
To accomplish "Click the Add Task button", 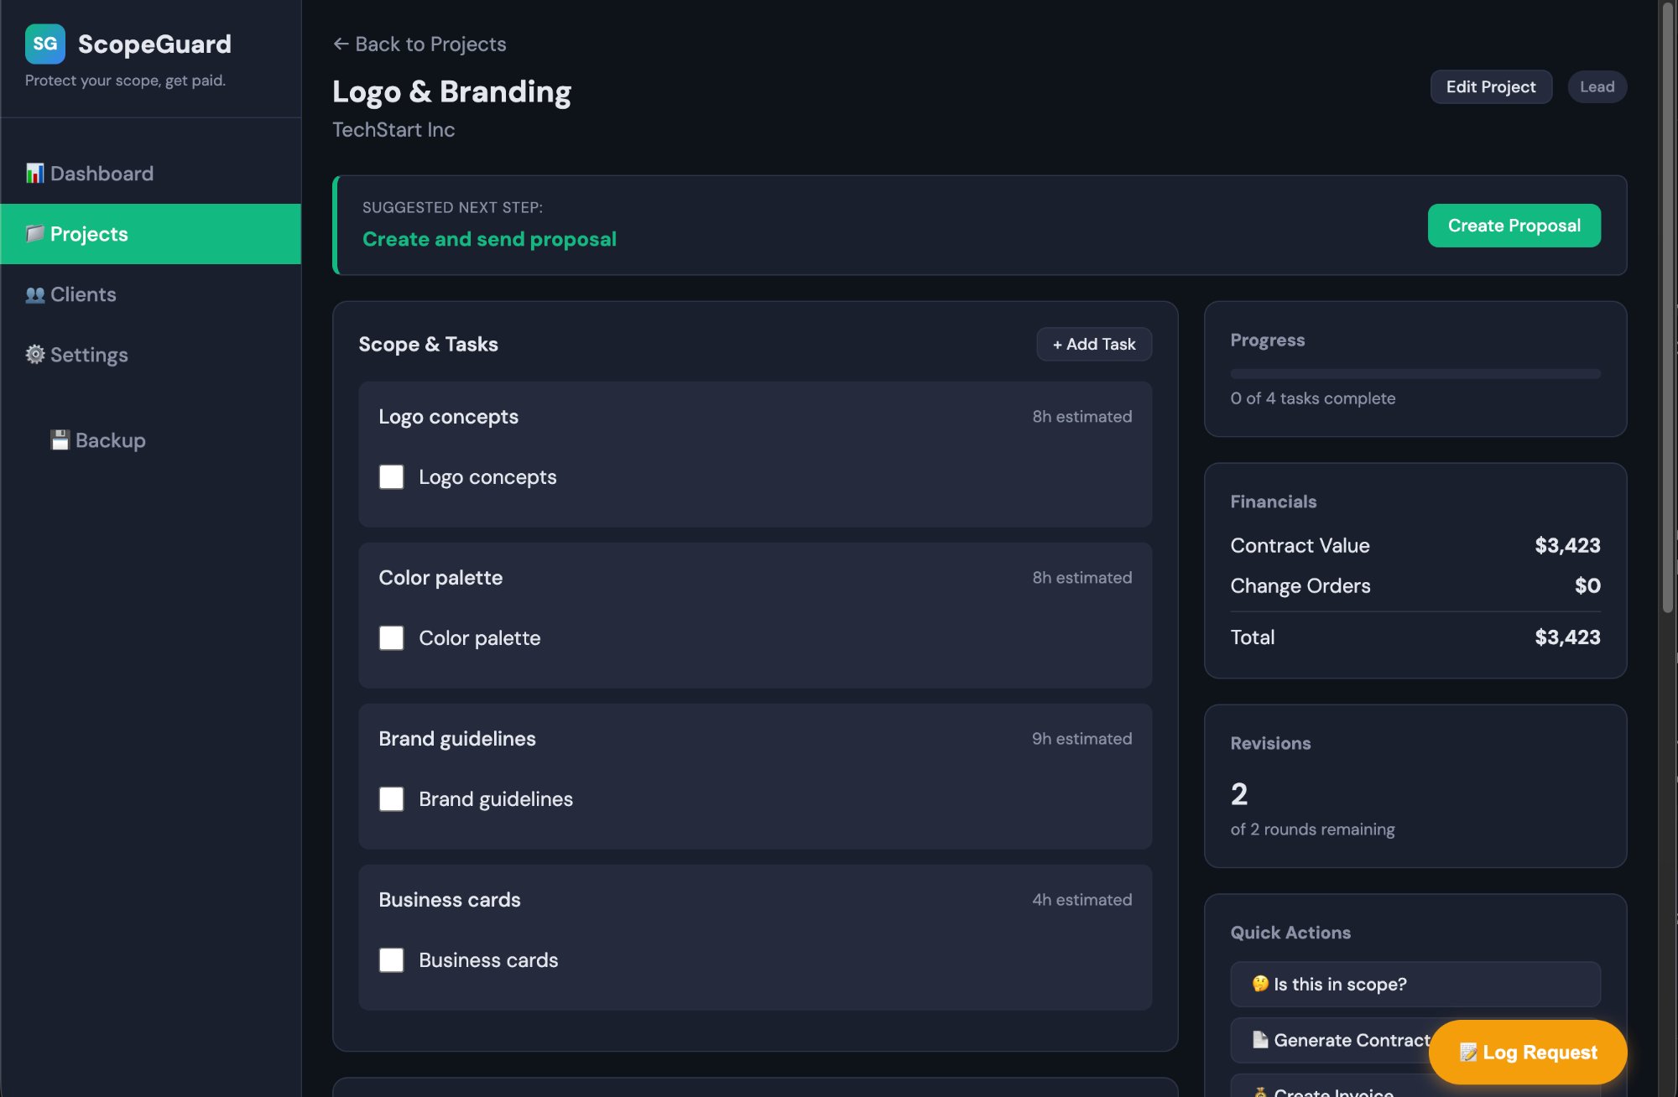I will click(x=1093, y=344).
